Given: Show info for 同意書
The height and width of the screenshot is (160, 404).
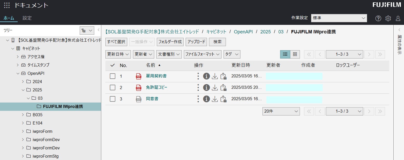Looking at the screenshot, I should point(206,99).
